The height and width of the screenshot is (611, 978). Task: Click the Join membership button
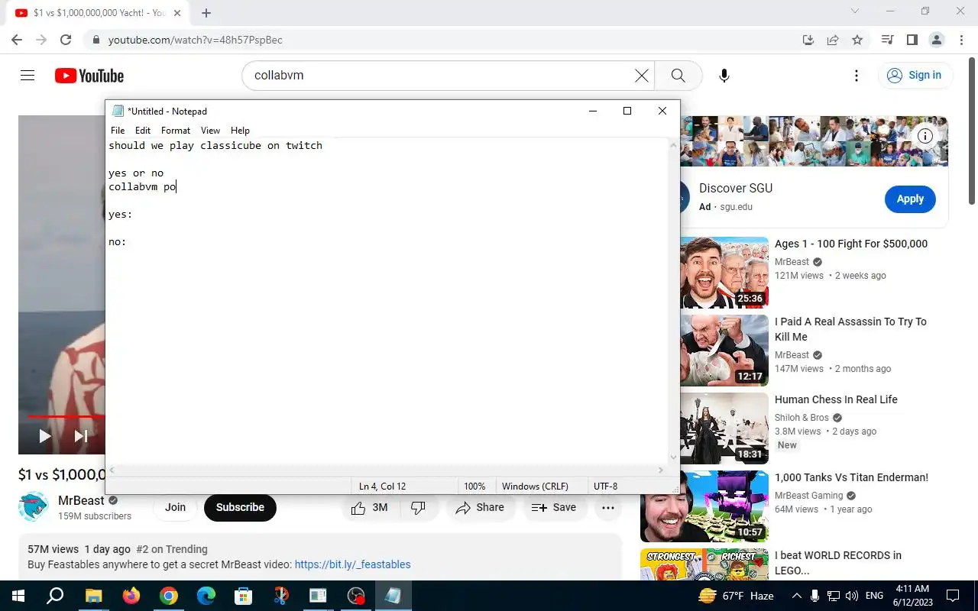tap(175, 507)
